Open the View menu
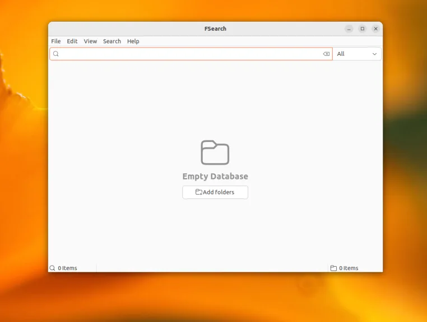Image resolution: width=427 pixels, height=322 pixels. click(x=90, y=41)
